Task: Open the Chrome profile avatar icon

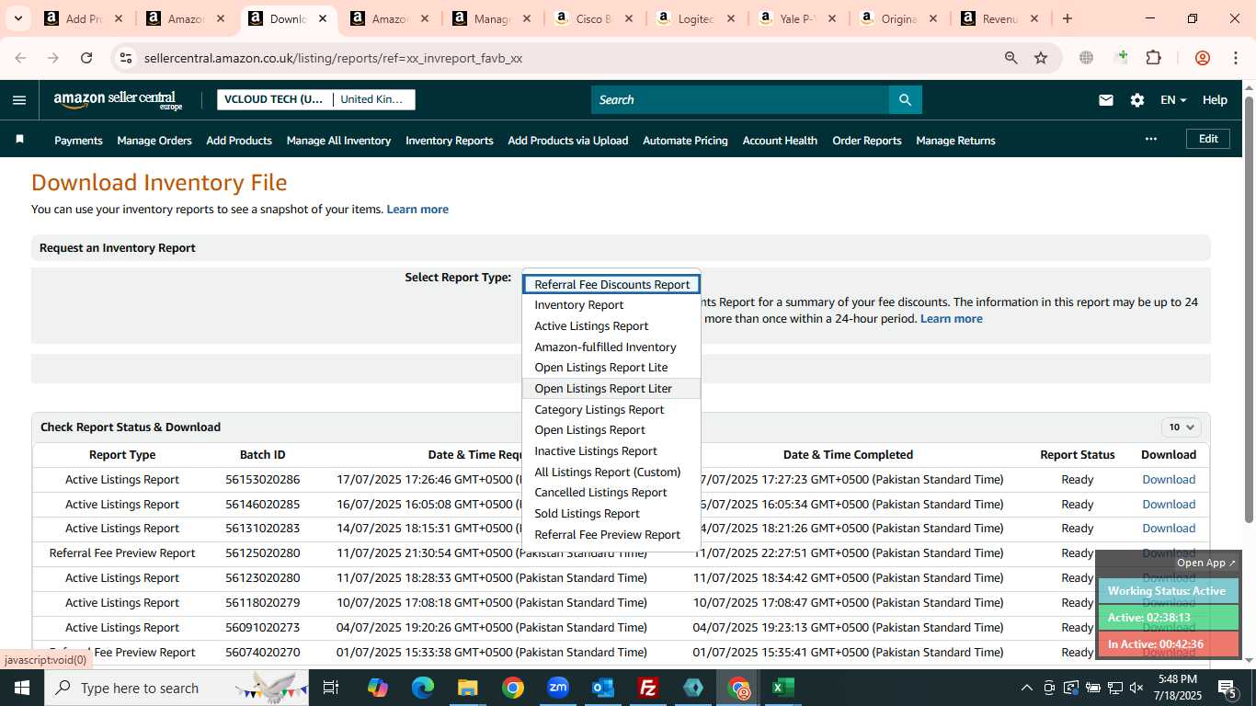Action: (1202, 58)
